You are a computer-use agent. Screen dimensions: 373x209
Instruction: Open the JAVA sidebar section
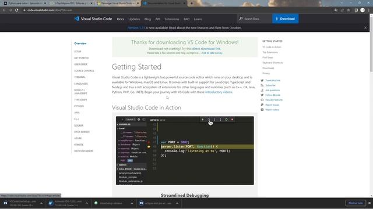pos(77,113)
